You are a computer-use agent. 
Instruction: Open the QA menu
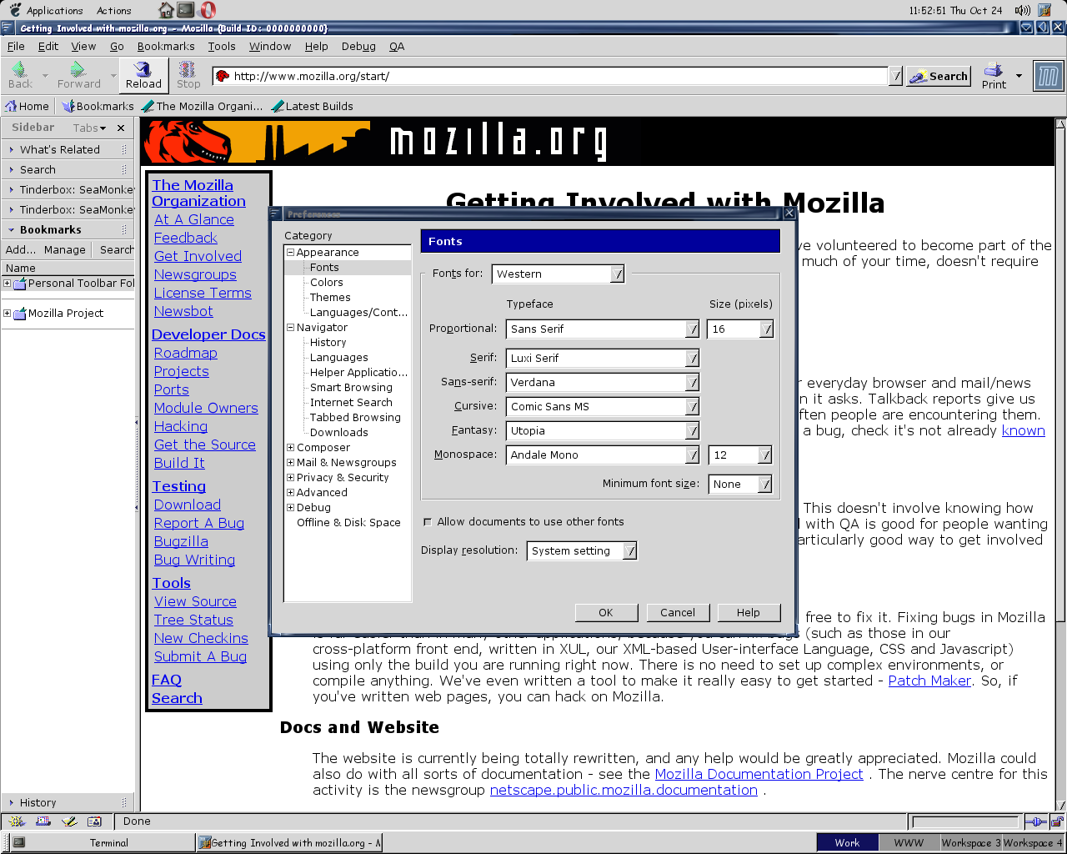(x=397, y=46)
